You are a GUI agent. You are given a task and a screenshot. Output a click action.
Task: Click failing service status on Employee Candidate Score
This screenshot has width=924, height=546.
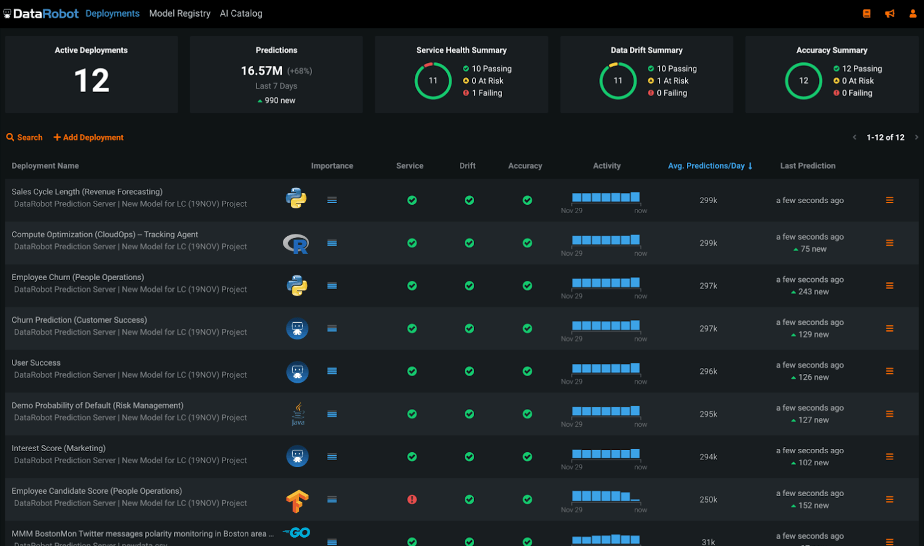click(x=412, y=499)
